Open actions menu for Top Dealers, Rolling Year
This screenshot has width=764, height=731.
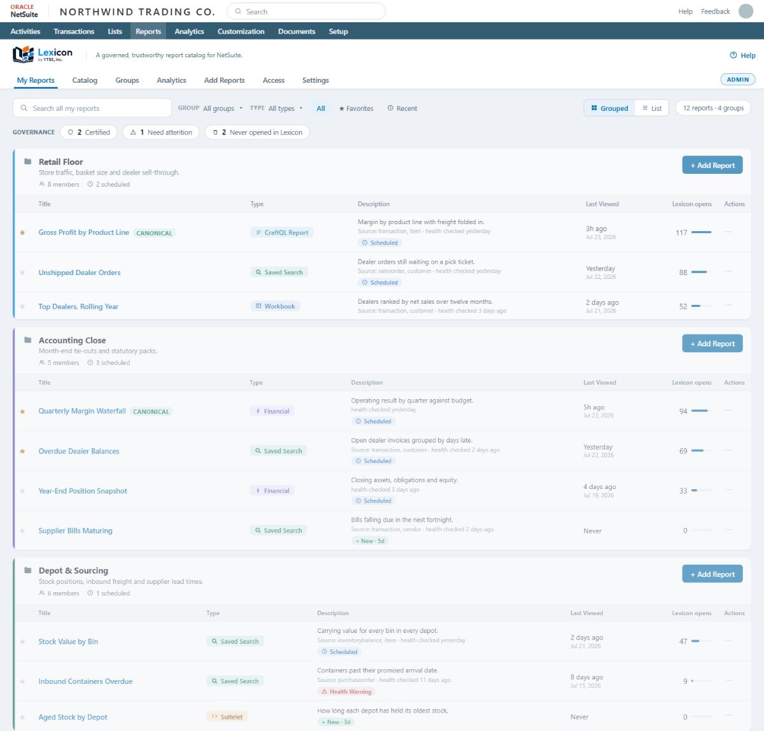728,306
